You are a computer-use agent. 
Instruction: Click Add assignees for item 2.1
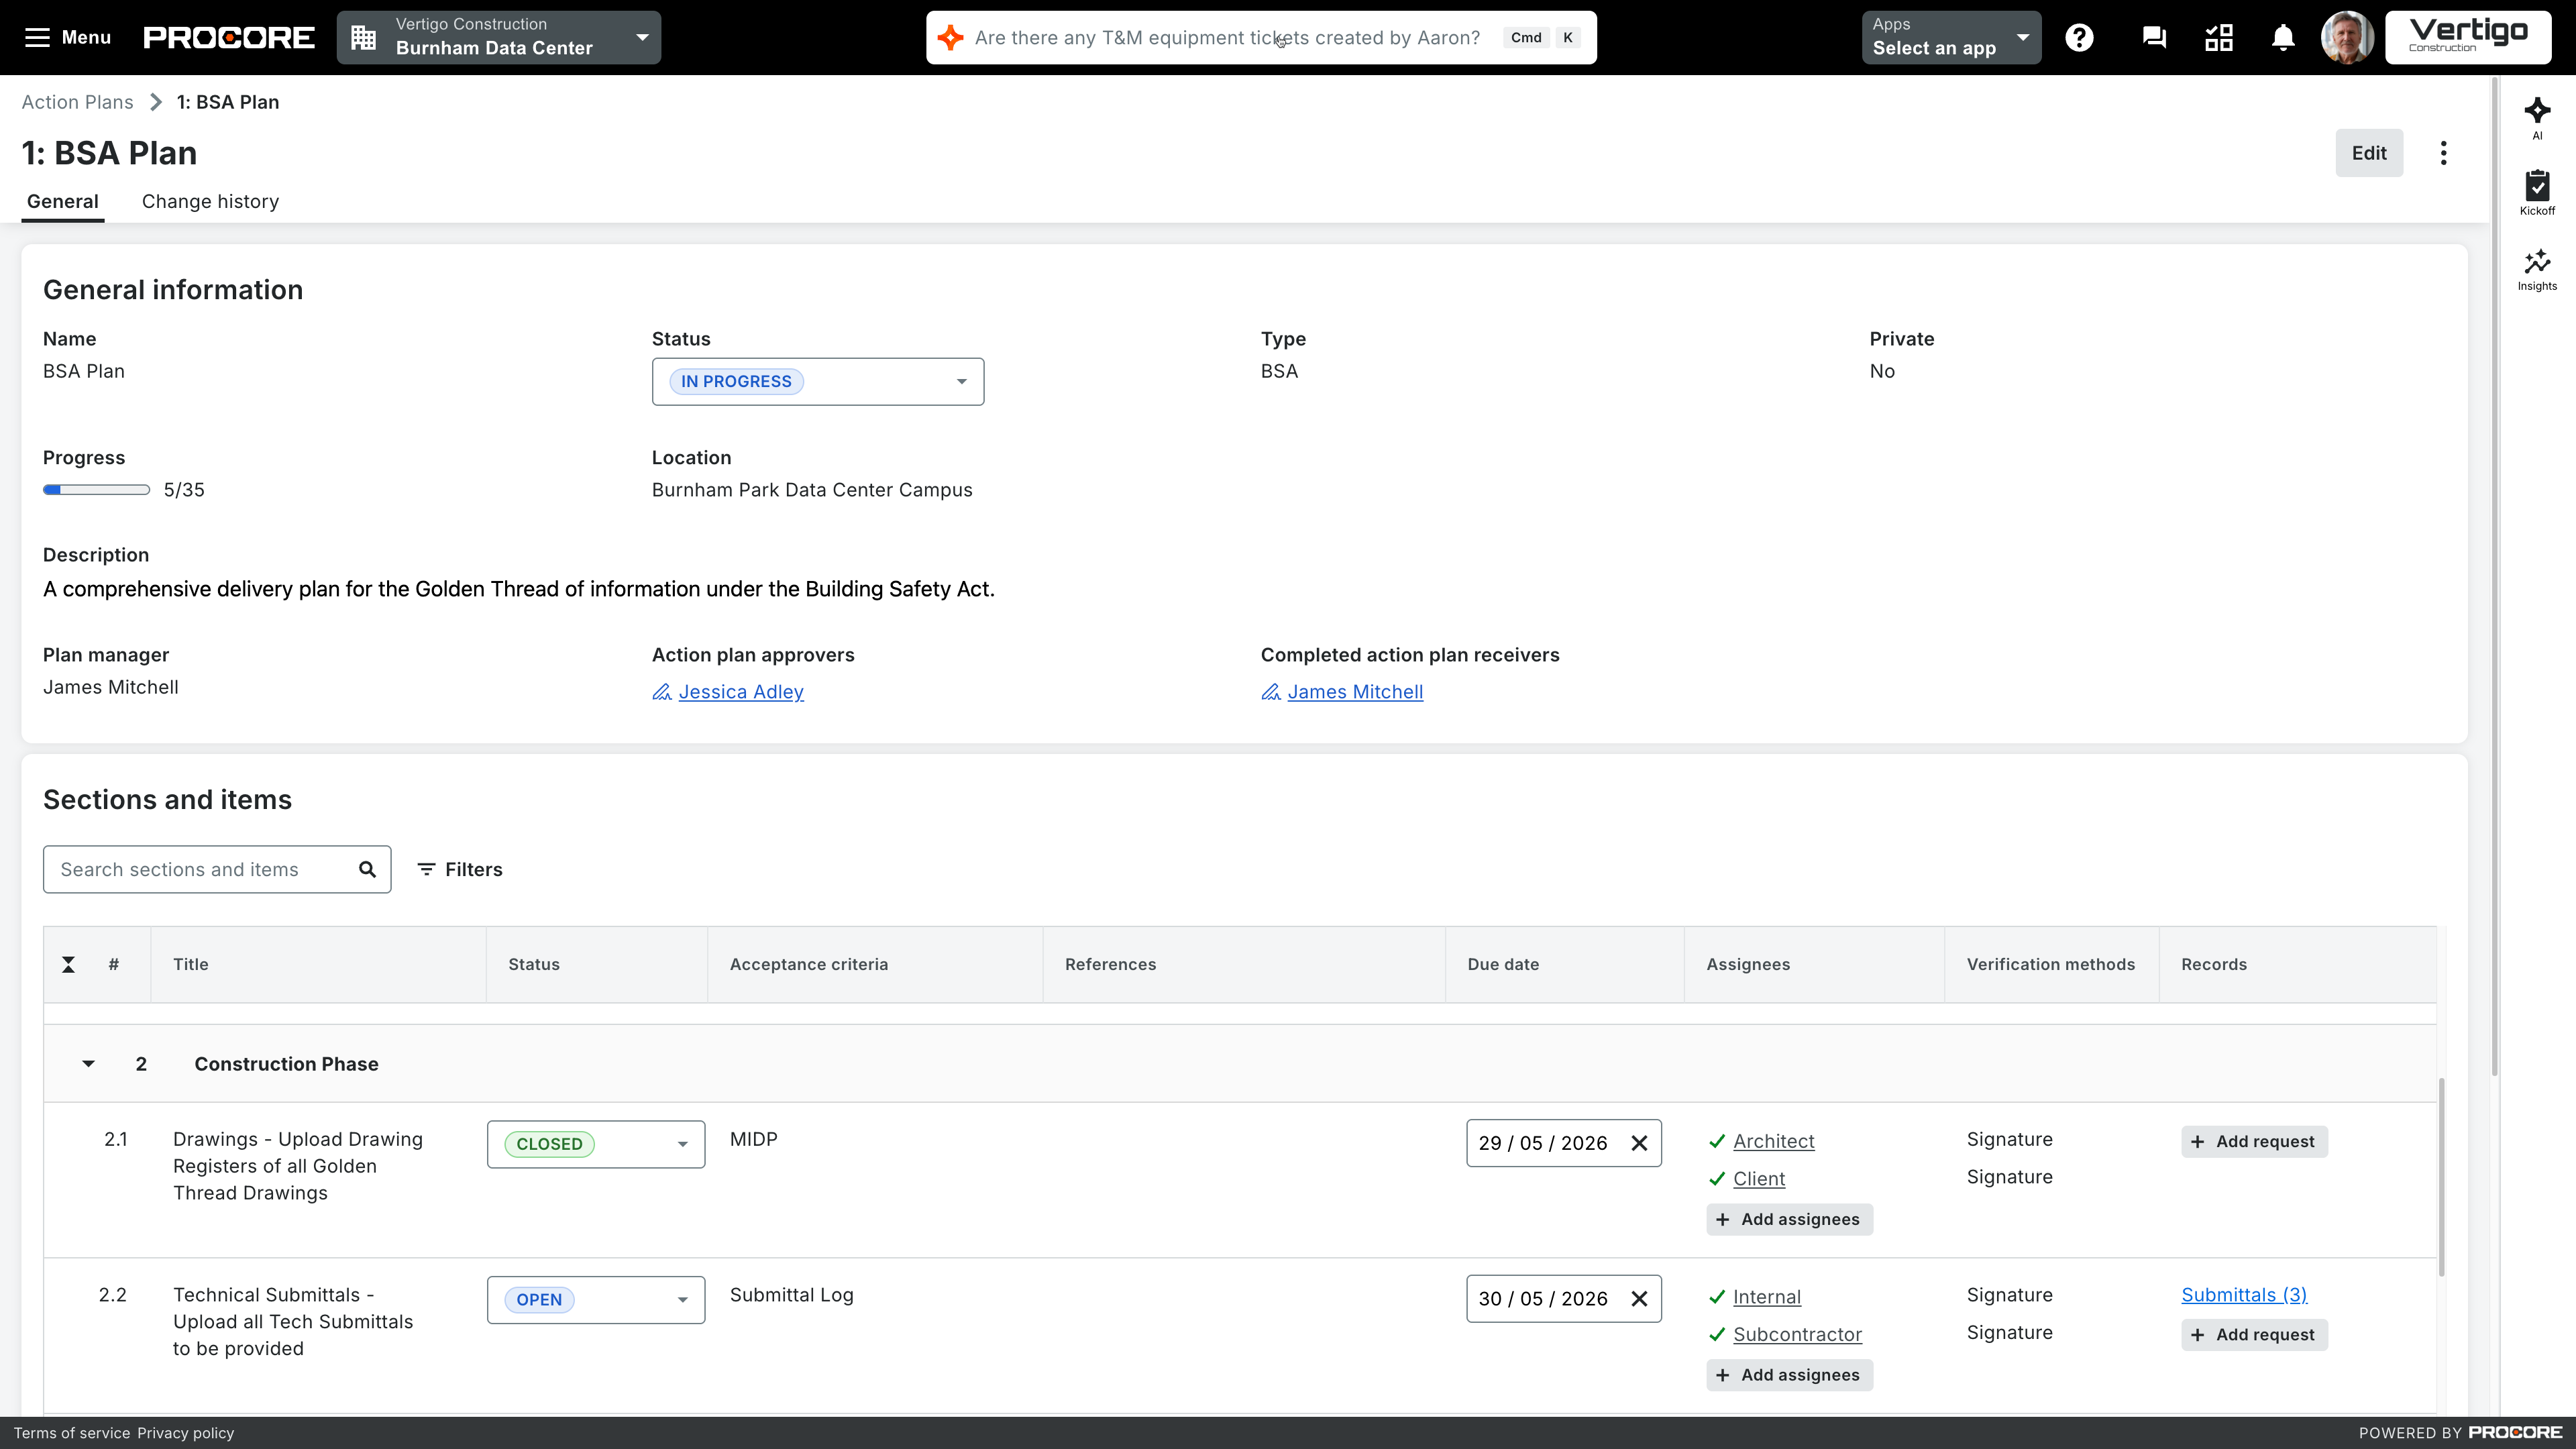[1789, 1220]
